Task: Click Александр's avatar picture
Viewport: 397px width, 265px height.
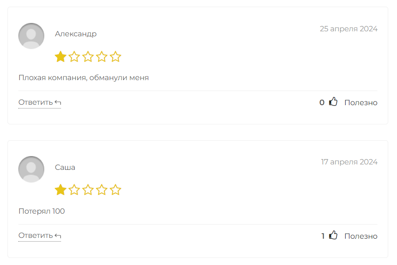Action: (31, 36)
